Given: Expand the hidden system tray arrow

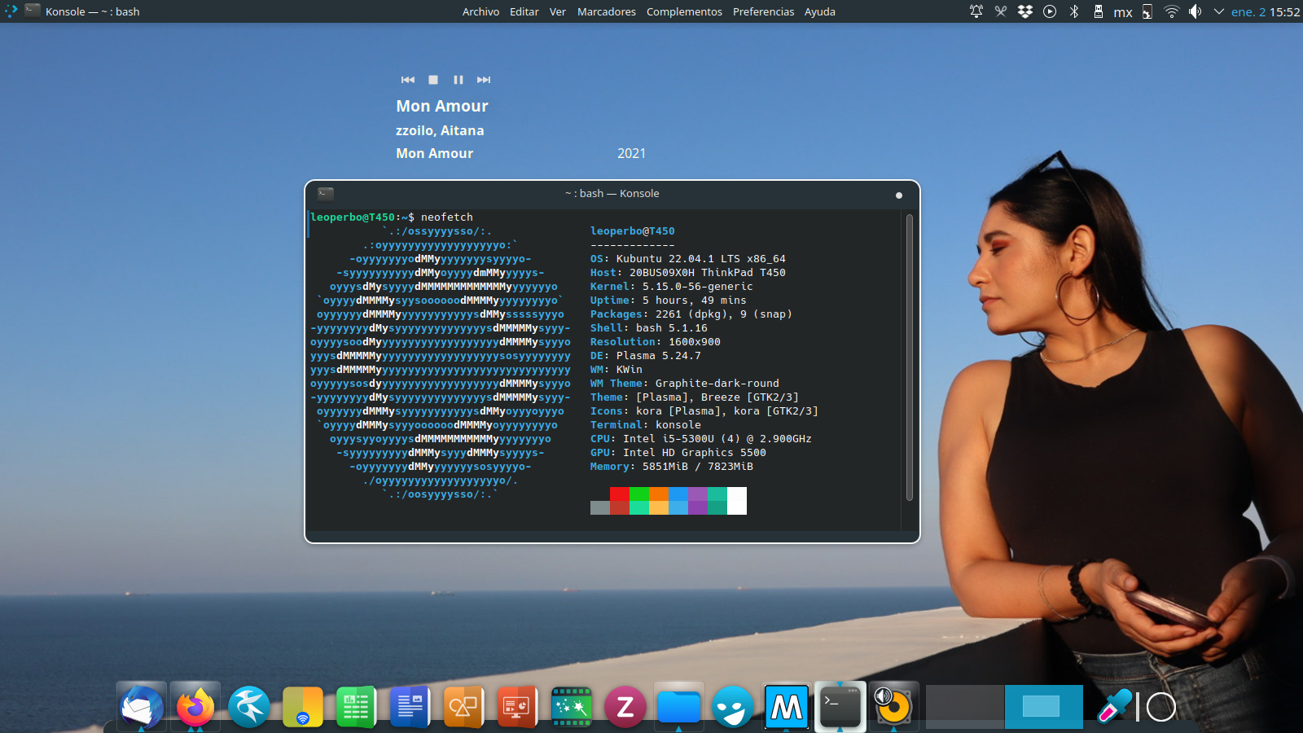Looking at the screenshot, I should [1218, 11].
